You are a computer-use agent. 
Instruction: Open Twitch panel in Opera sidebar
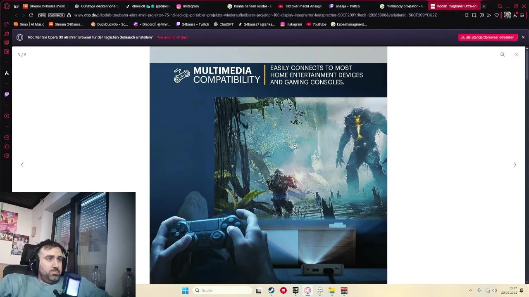pos(7,94)
